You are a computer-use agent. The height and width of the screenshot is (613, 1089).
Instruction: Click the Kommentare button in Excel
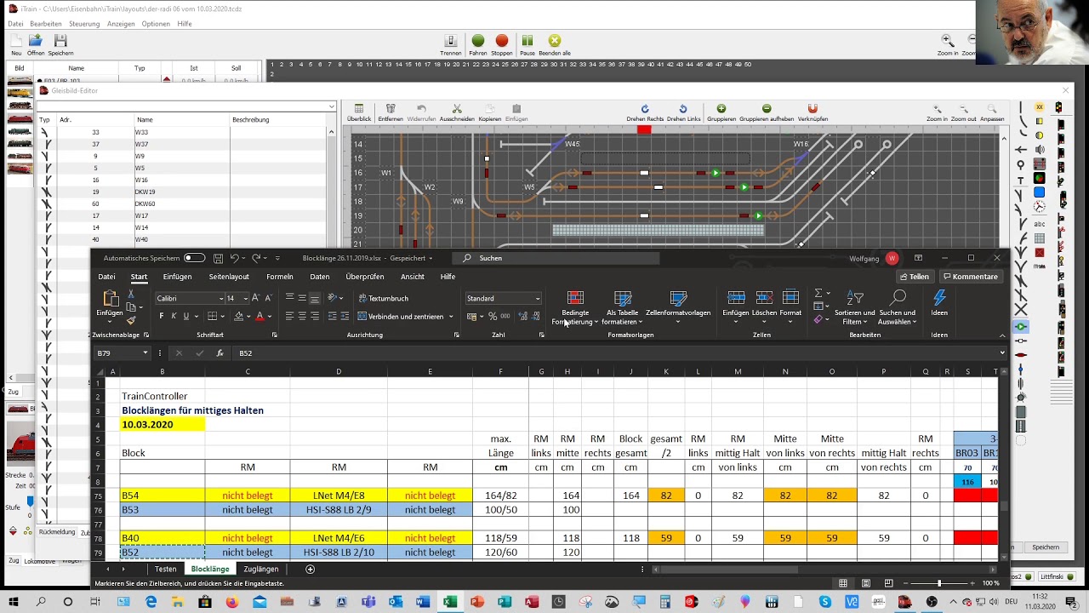pos(970,277)
